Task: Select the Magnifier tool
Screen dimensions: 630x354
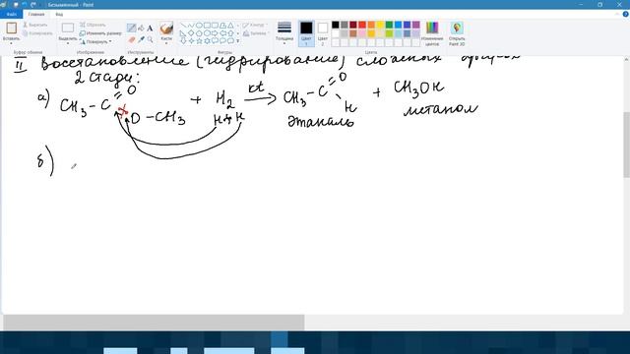Action: tap(150, 39)
